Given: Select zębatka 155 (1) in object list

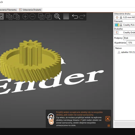Looking at the screenshot, I should (128, 52).
